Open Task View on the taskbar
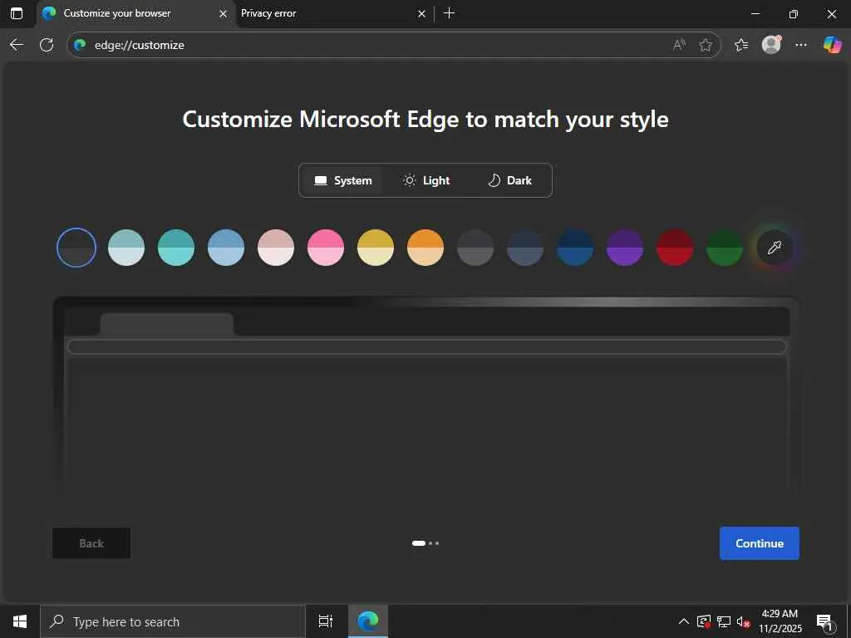This screenshot has width=851, height=638. coord(326,621)
